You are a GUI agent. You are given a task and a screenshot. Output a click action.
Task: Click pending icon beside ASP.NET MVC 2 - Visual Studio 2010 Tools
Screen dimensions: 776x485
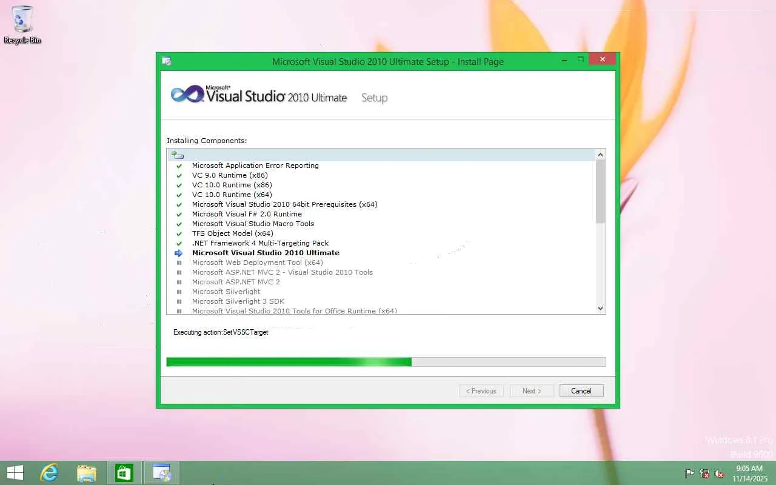pyautogui.click(x=179, y=272)
